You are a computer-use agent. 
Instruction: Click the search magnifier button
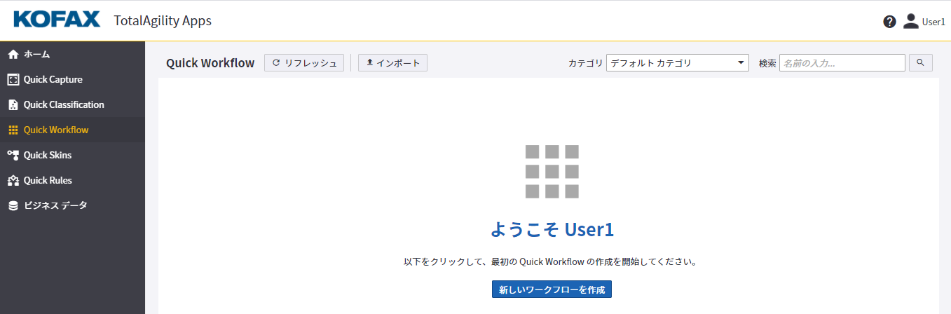tap(921, 63)
